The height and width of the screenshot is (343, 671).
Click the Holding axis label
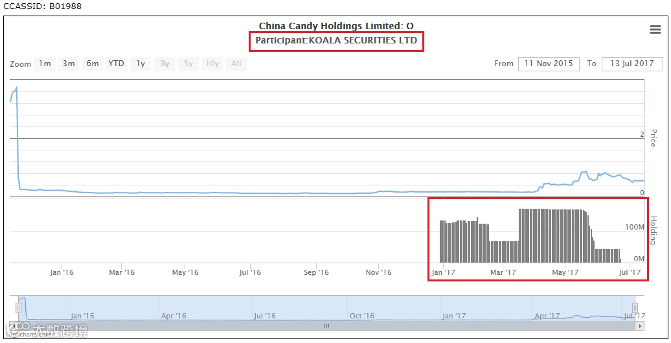653,230
